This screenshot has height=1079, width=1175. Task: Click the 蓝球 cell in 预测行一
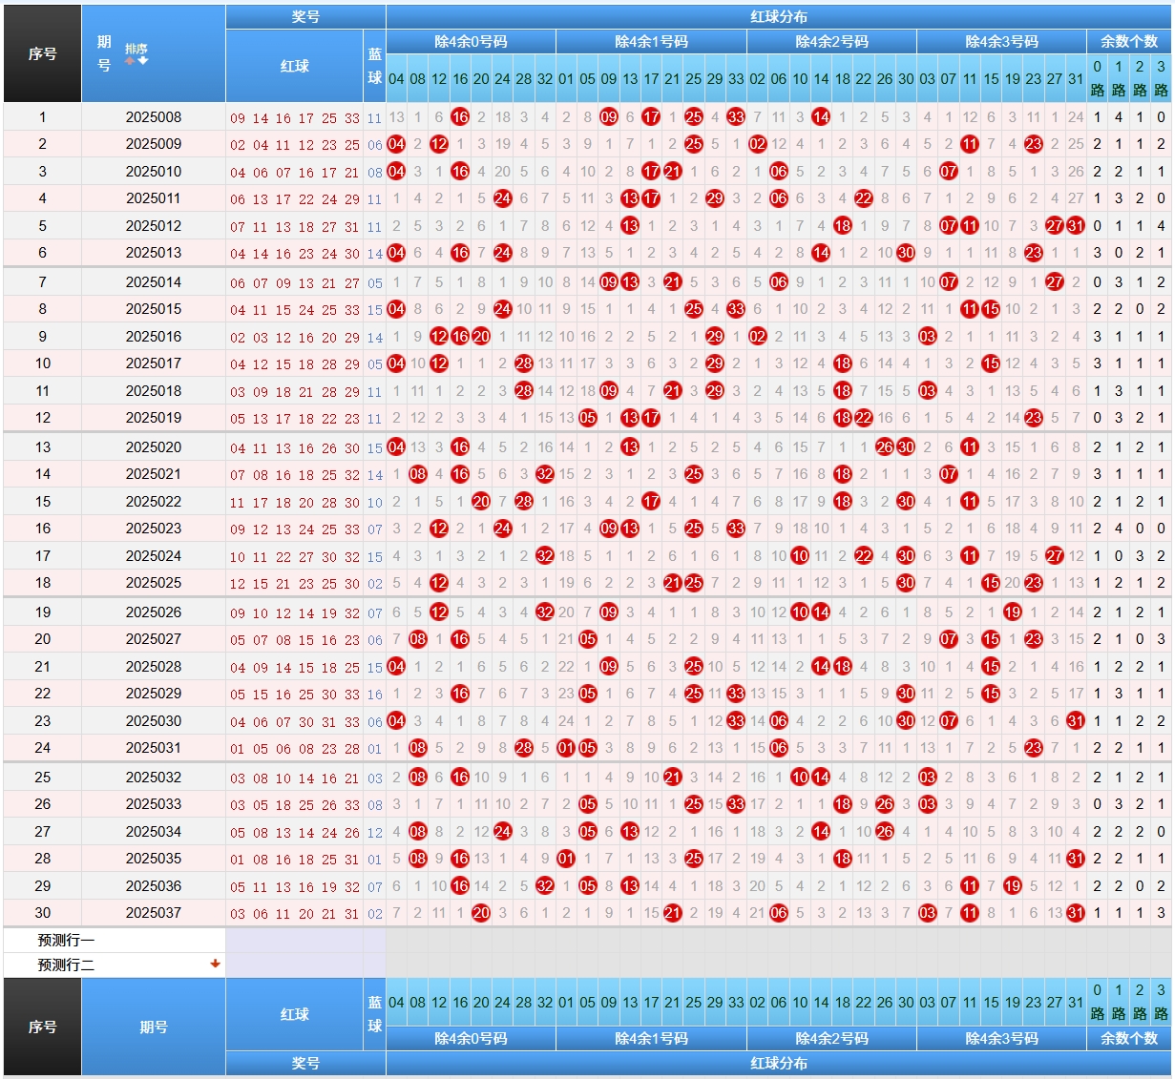coord(374,940)
